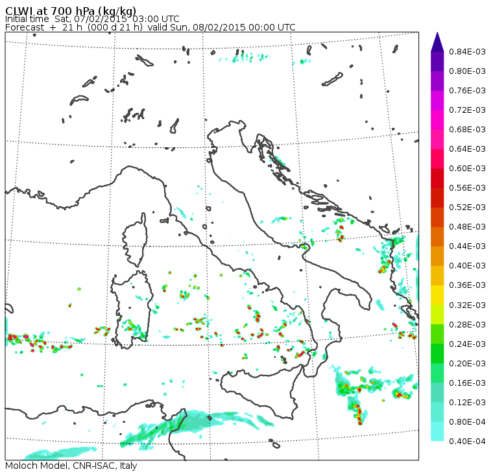
Task: Click the 0.60E-03 legend label
Action: [467, 169]
